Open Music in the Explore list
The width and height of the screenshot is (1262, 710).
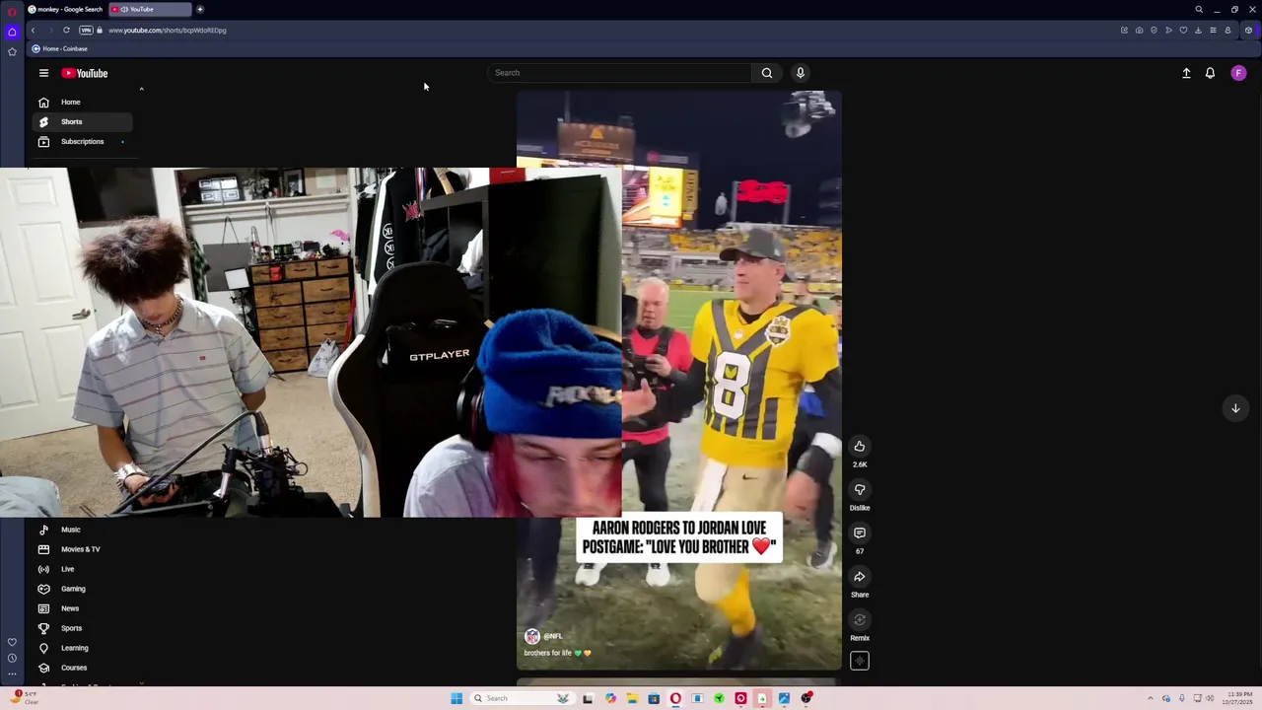coord(83,530)
